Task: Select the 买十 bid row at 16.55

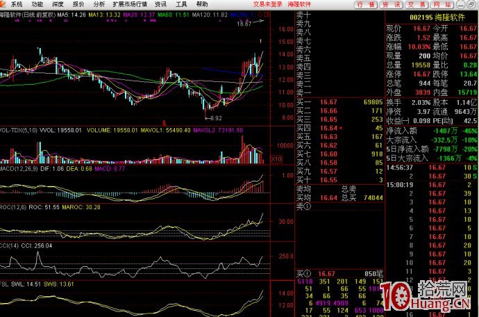Action: [x=339, y=180]
